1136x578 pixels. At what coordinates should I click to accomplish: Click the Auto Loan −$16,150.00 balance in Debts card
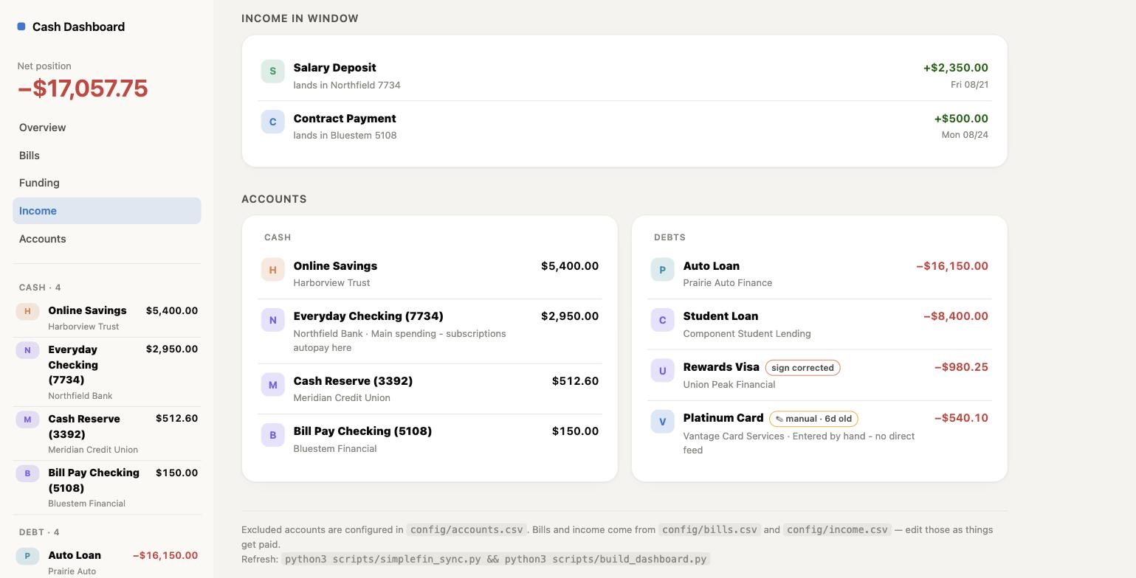952,266
